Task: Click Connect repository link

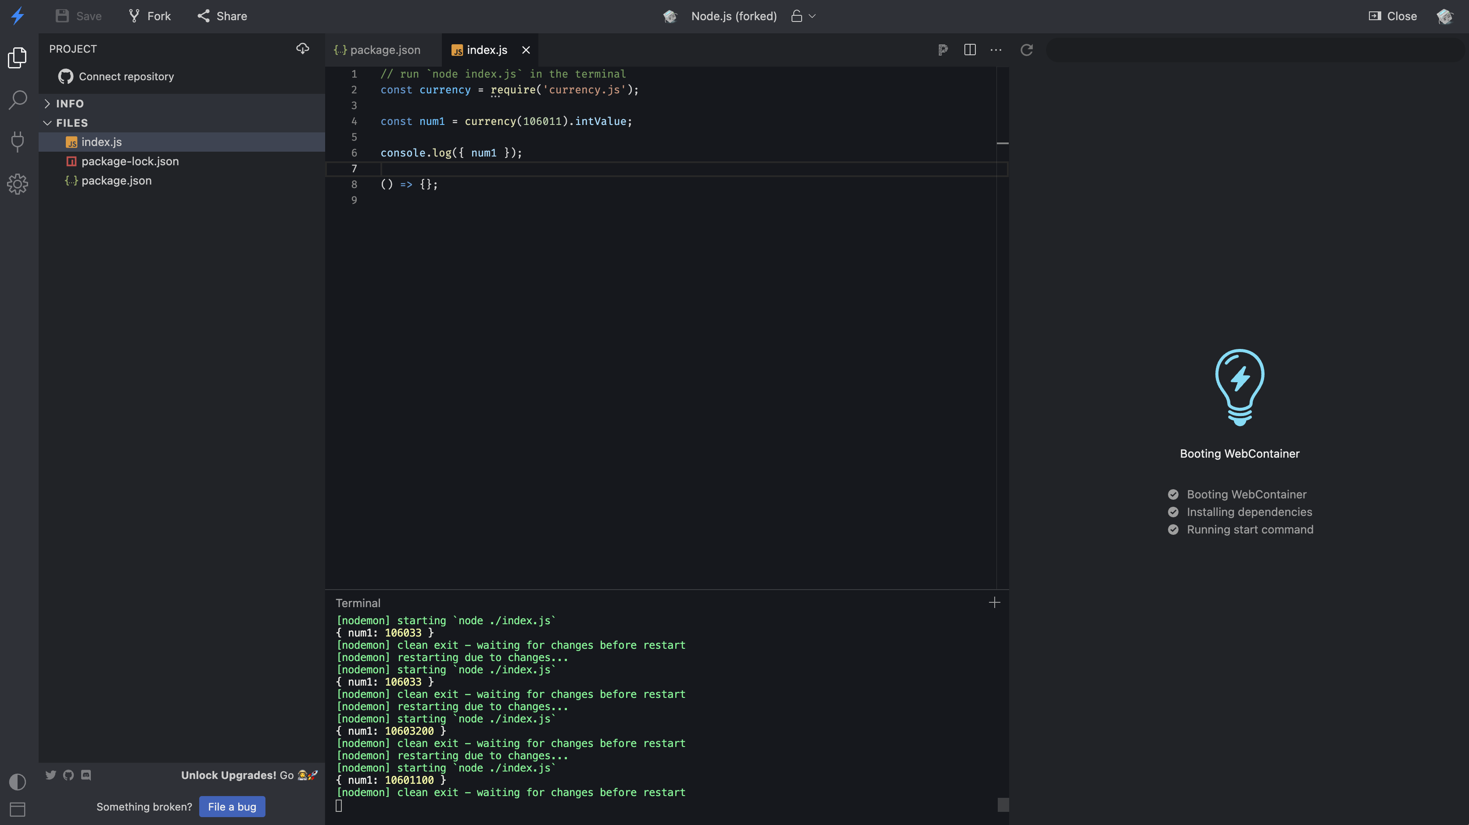Action: [126, 76]
